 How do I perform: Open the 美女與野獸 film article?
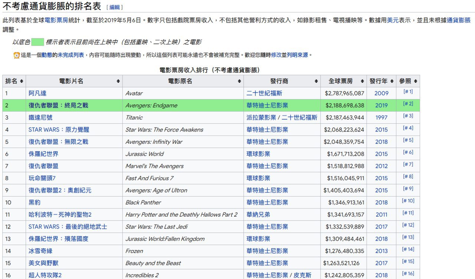tap(43, 263)
